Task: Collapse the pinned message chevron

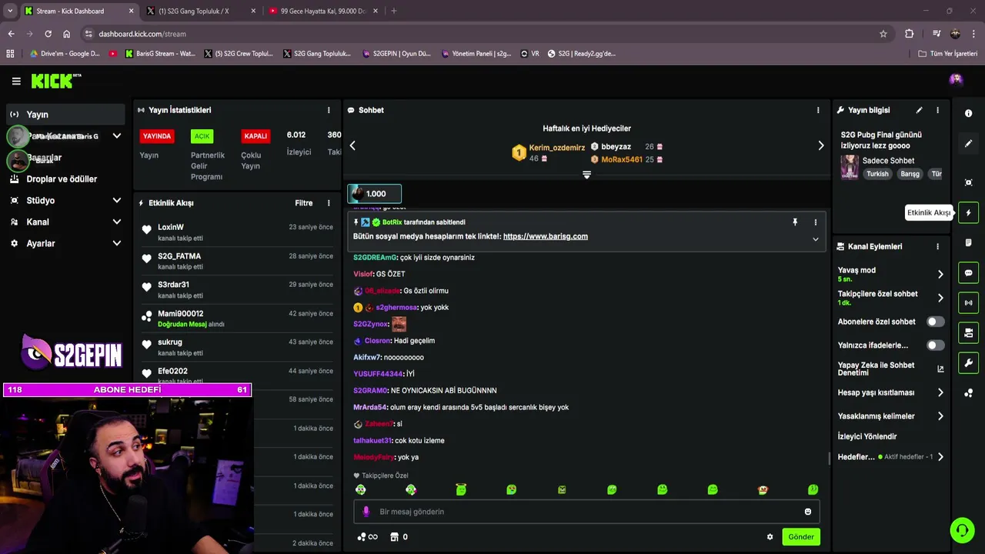Action: [816, 239]
